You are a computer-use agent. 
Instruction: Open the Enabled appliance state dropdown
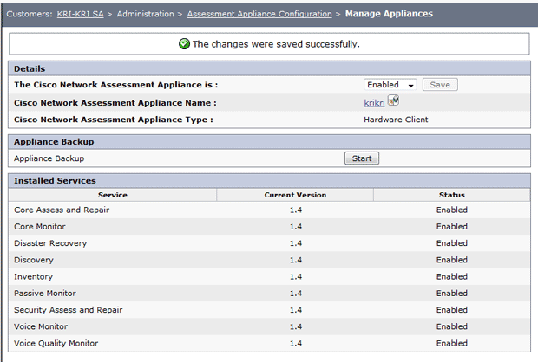[x=390, y=85]
